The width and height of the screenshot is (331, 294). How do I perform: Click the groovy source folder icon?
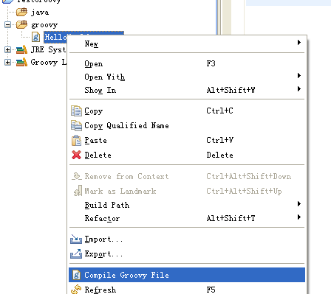(21, 24)
